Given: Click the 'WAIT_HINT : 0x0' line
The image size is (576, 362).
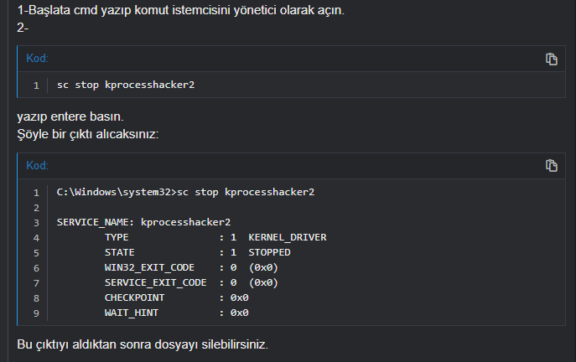Looking at the screenshot, I should coord(177,313).
